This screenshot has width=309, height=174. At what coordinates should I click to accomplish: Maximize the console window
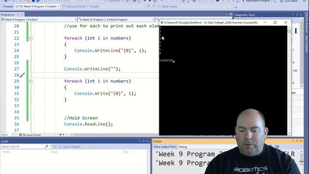pos(275,23)
